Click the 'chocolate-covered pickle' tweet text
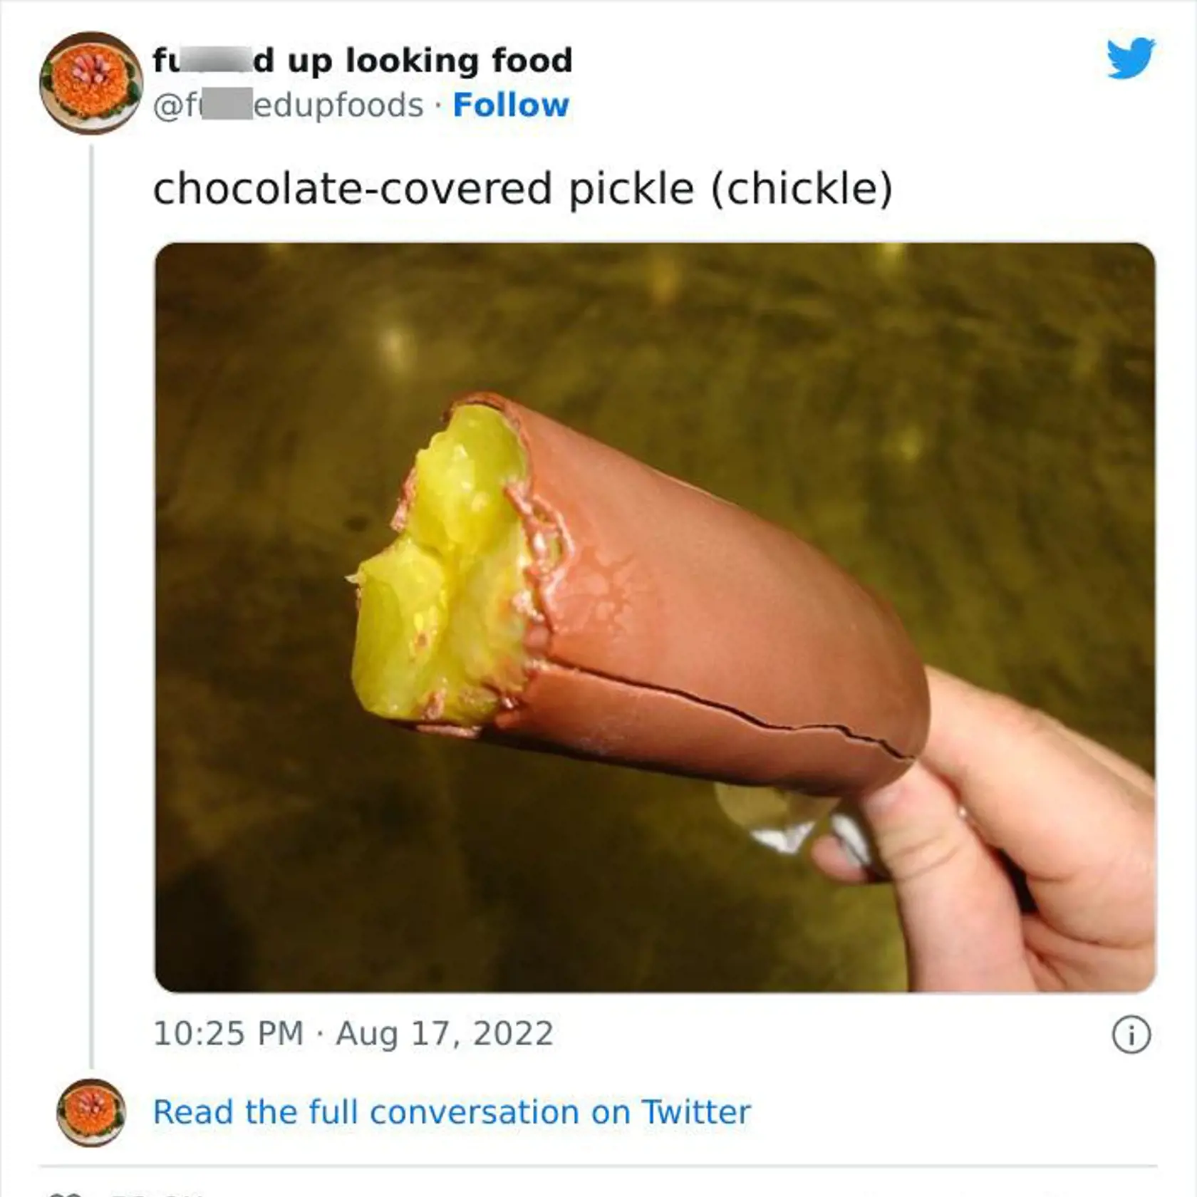Screen dimensions: 1197x1197 [x=423, y=189]
